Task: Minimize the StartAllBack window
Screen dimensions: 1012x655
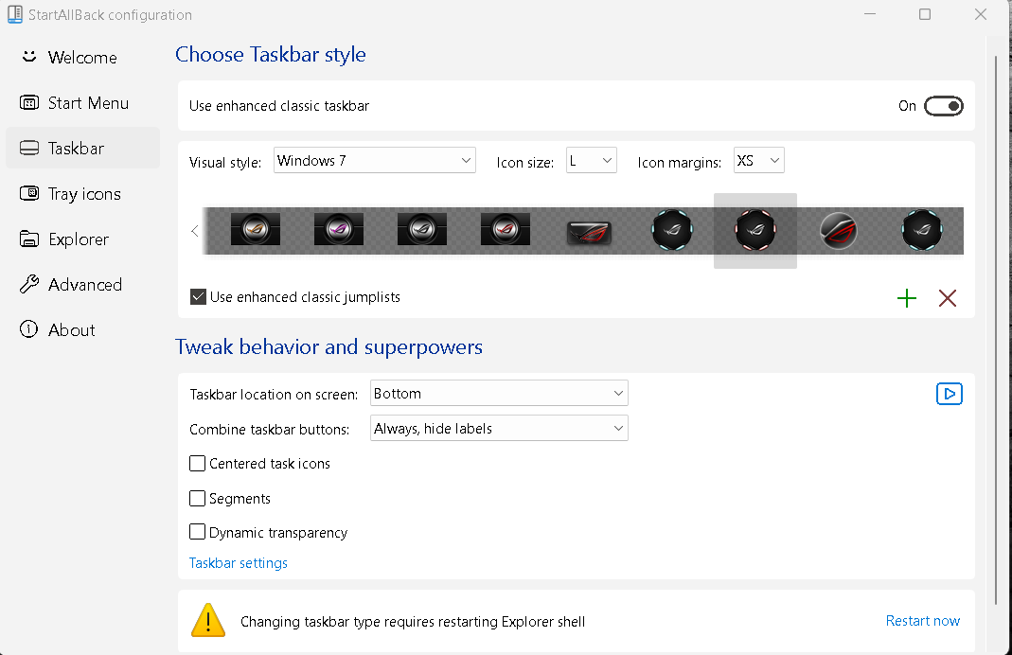Action: click(869, 14)
